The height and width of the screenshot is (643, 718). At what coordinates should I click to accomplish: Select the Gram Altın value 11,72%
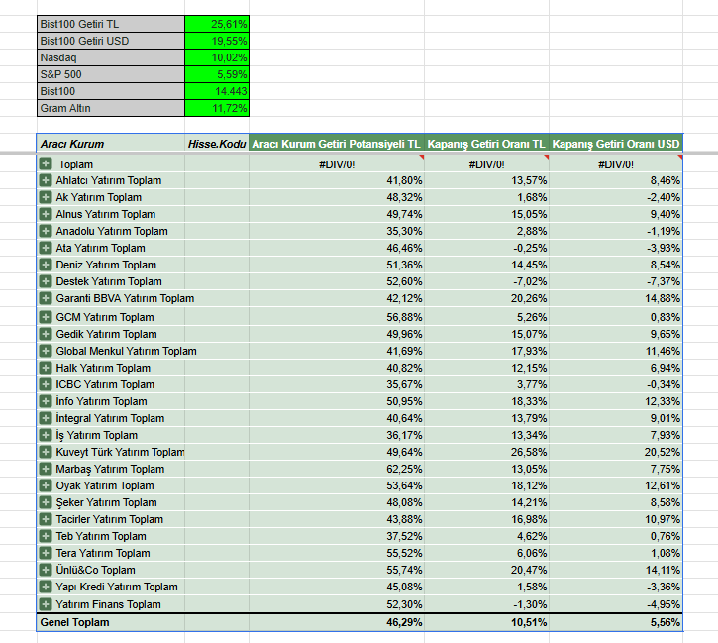tap(217, 108)
